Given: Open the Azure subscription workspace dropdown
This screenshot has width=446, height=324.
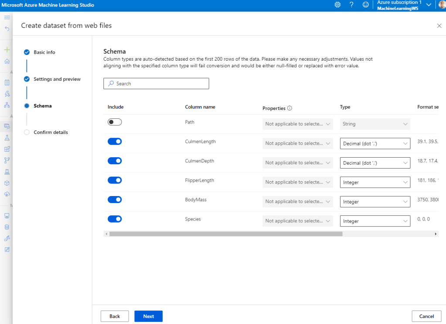Looking at the screenshot, I should (429, 5).
